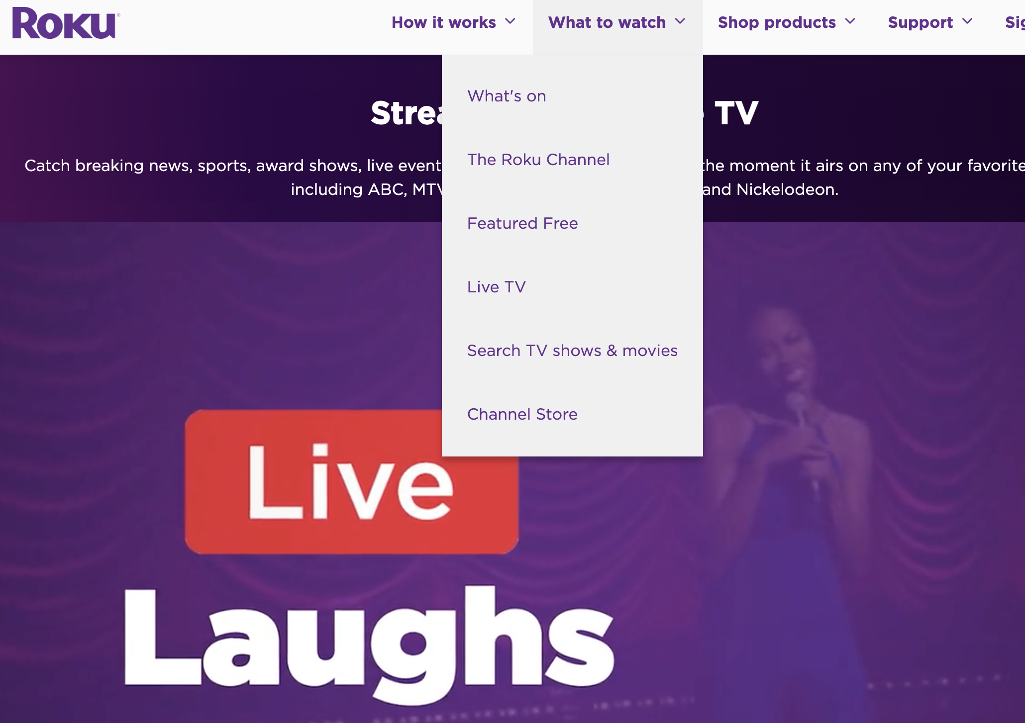The height and width of the screenshot is (723, 1025).
Task: Select 'Search TV shows & movies'
Action: point(572,350)
